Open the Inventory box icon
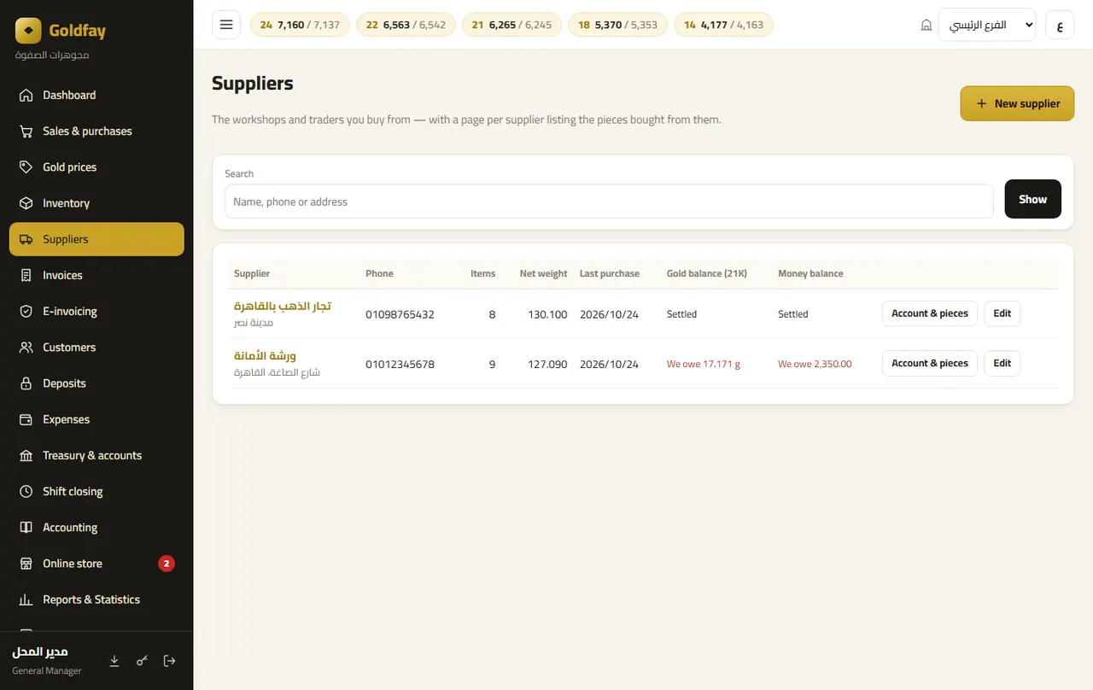1093x690 pixels. 26,203
